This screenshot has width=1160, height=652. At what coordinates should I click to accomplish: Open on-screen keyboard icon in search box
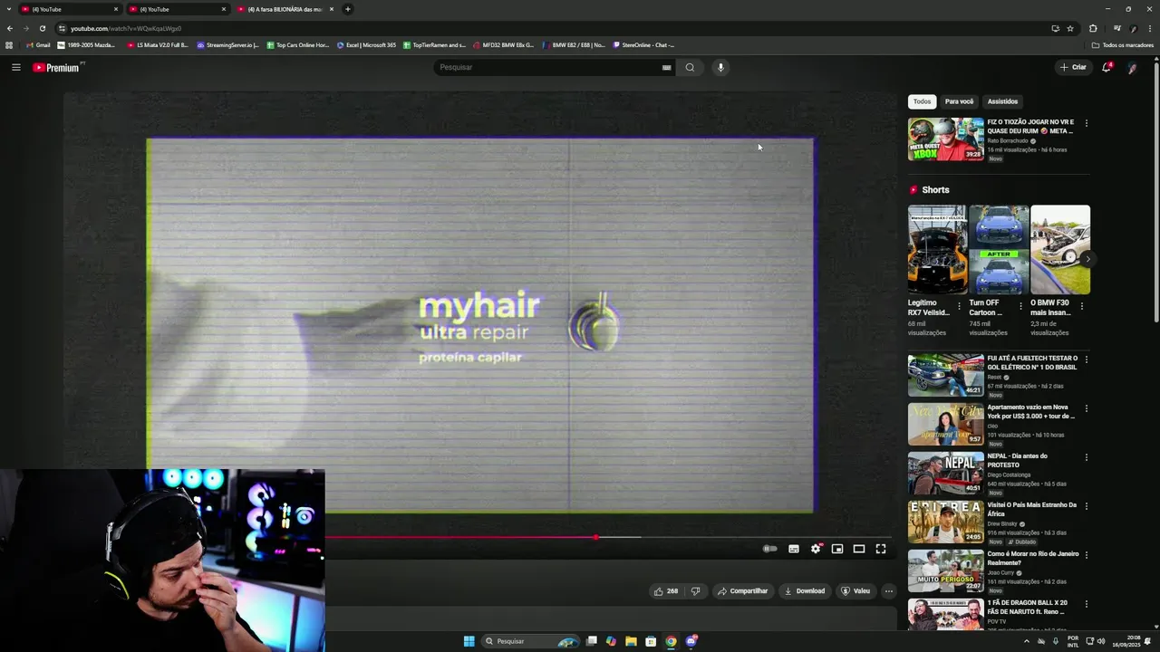coord(667,67)
